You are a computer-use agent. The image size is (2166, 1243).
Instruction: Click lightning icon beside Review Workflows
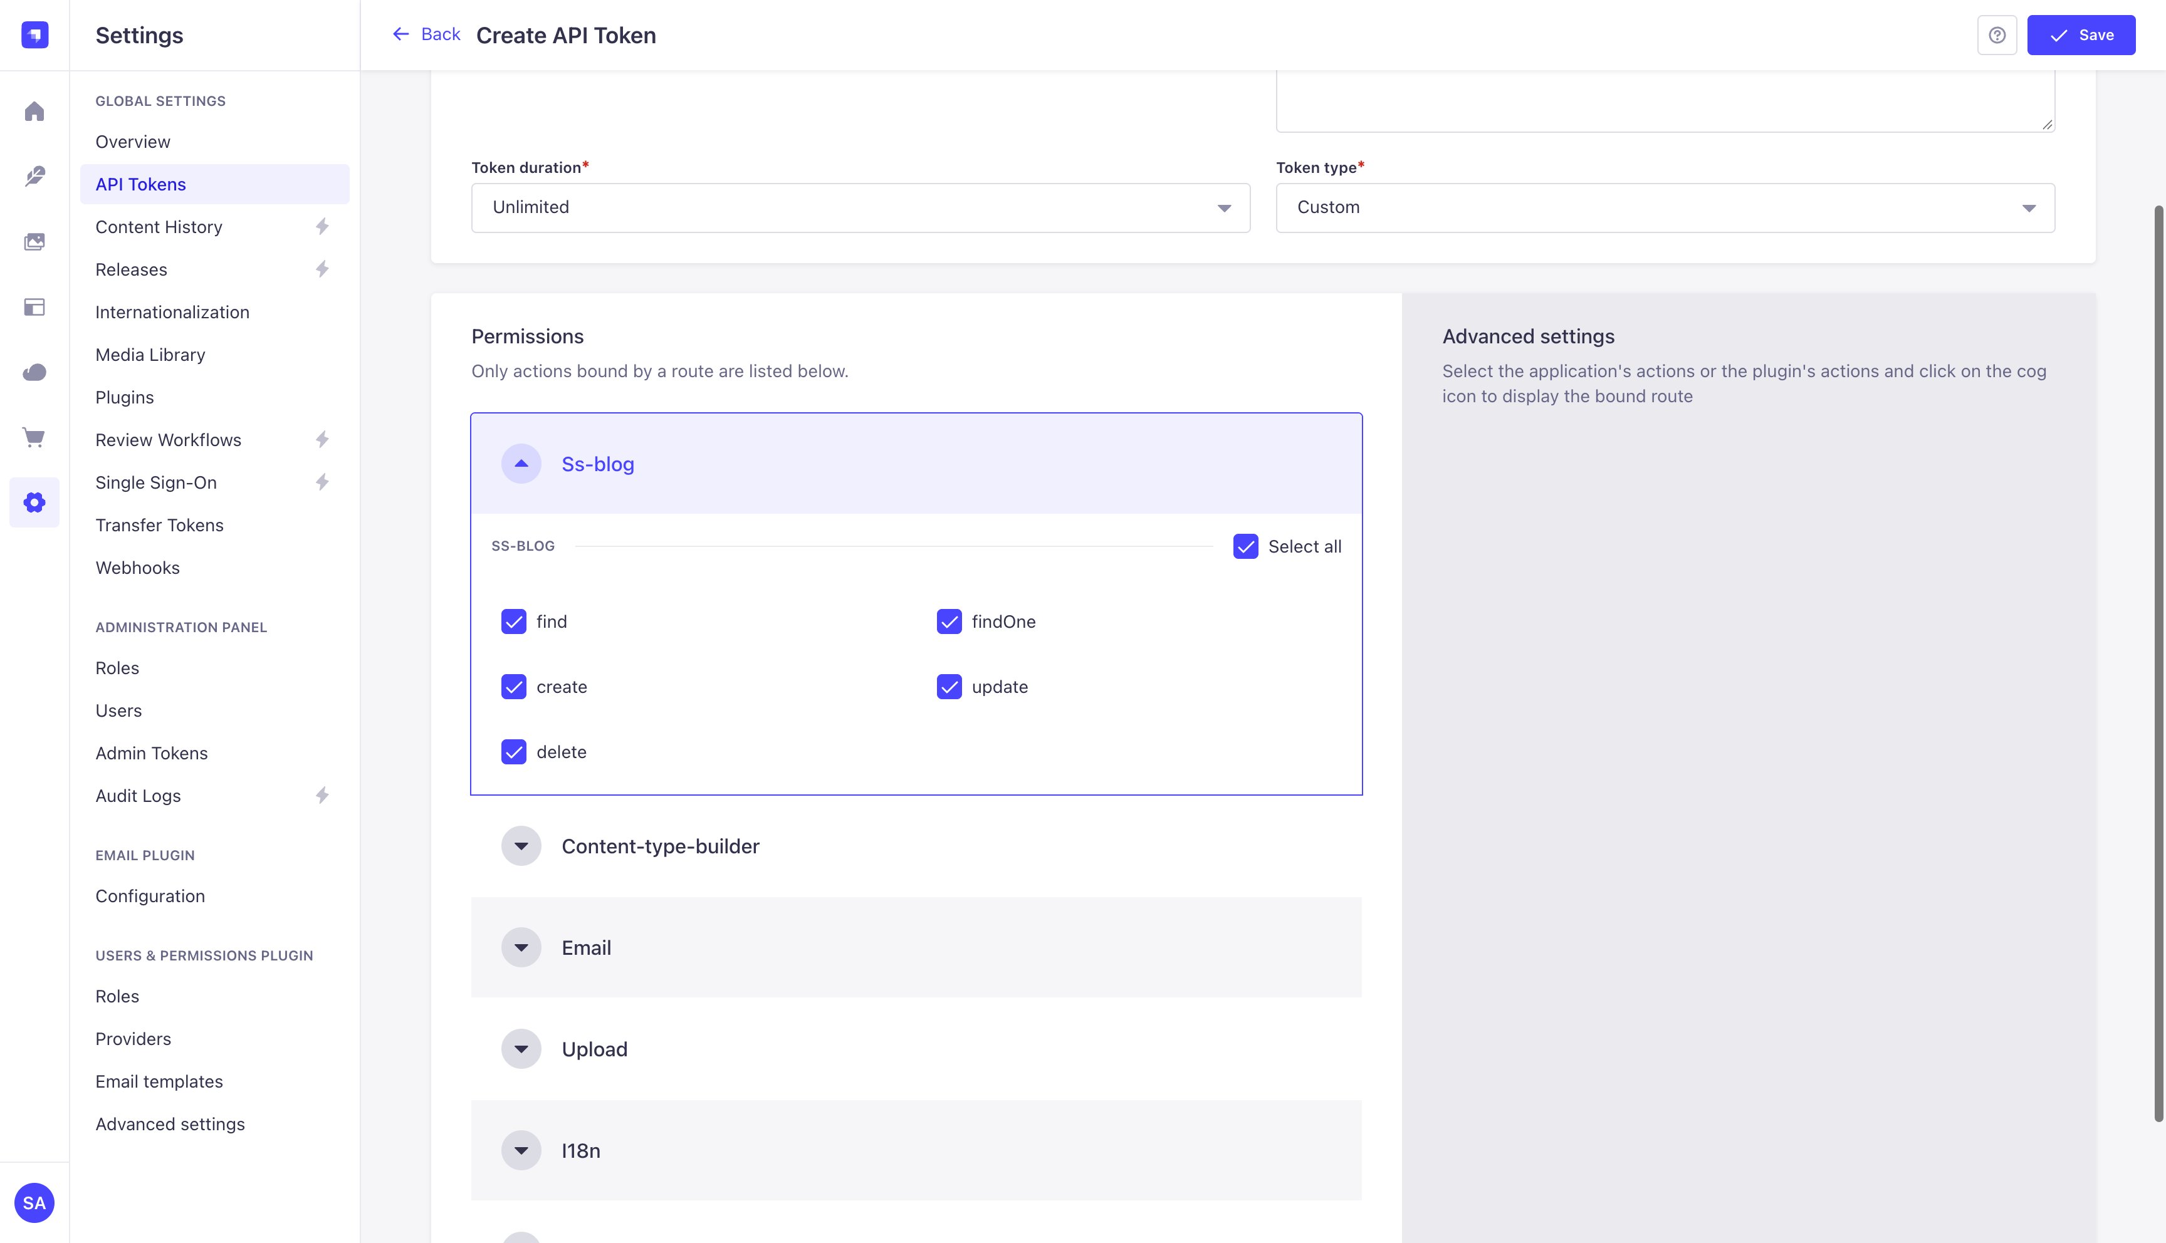click(x=322, y=440)
